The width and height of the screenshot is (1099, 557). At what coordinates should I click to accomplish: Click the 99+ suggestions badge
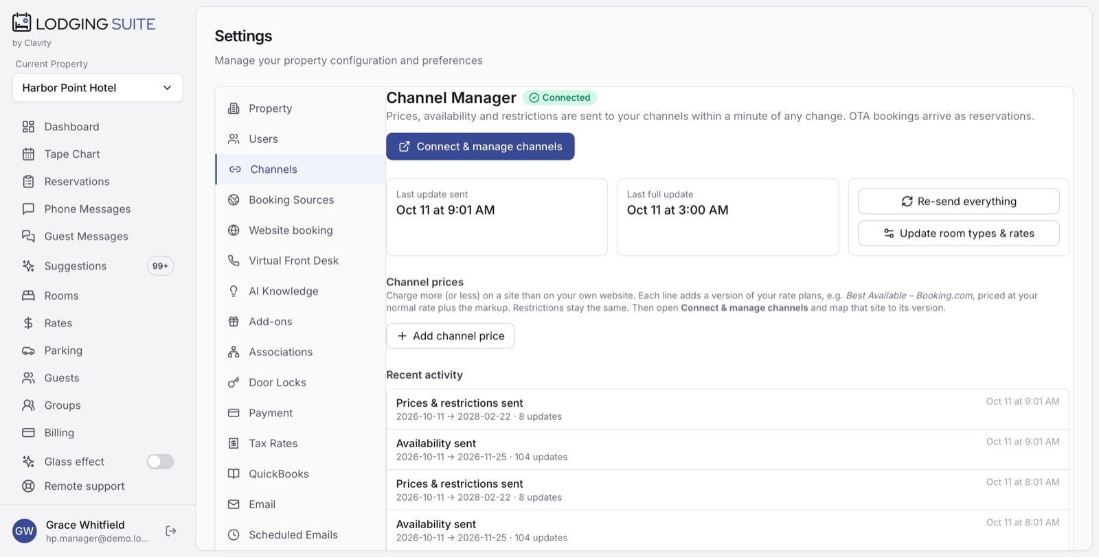pos(160,266)
